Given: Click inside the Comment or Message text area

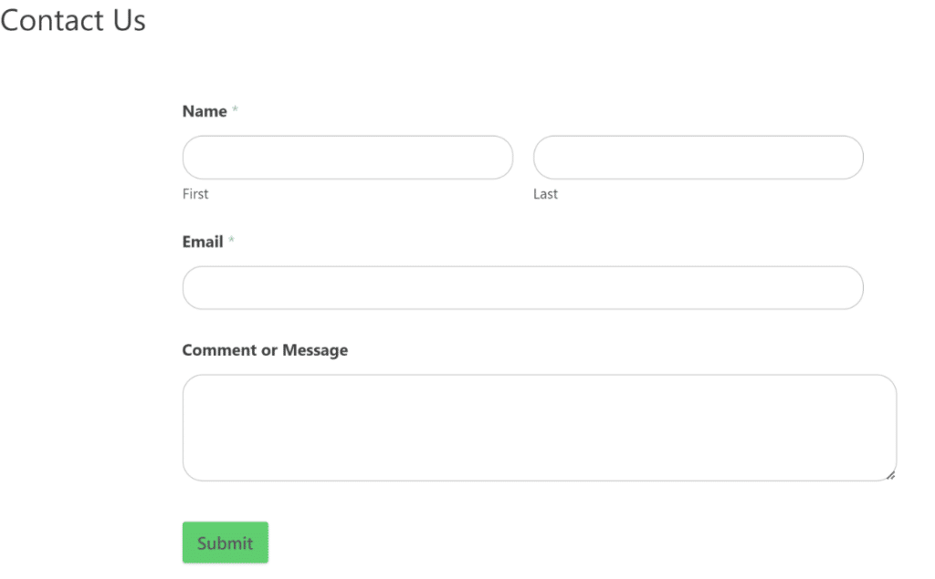Looking at the screenshot, I should click(x=539, y=427).
